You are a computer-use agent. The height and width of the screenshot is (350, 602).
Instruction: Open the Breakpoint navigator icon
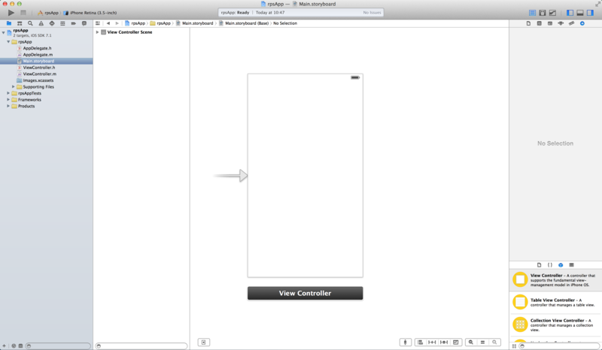click(73, 23)
